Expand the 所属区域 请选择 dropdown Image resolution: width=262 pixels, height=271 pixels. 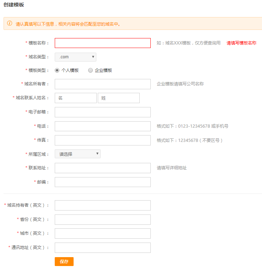77,154
